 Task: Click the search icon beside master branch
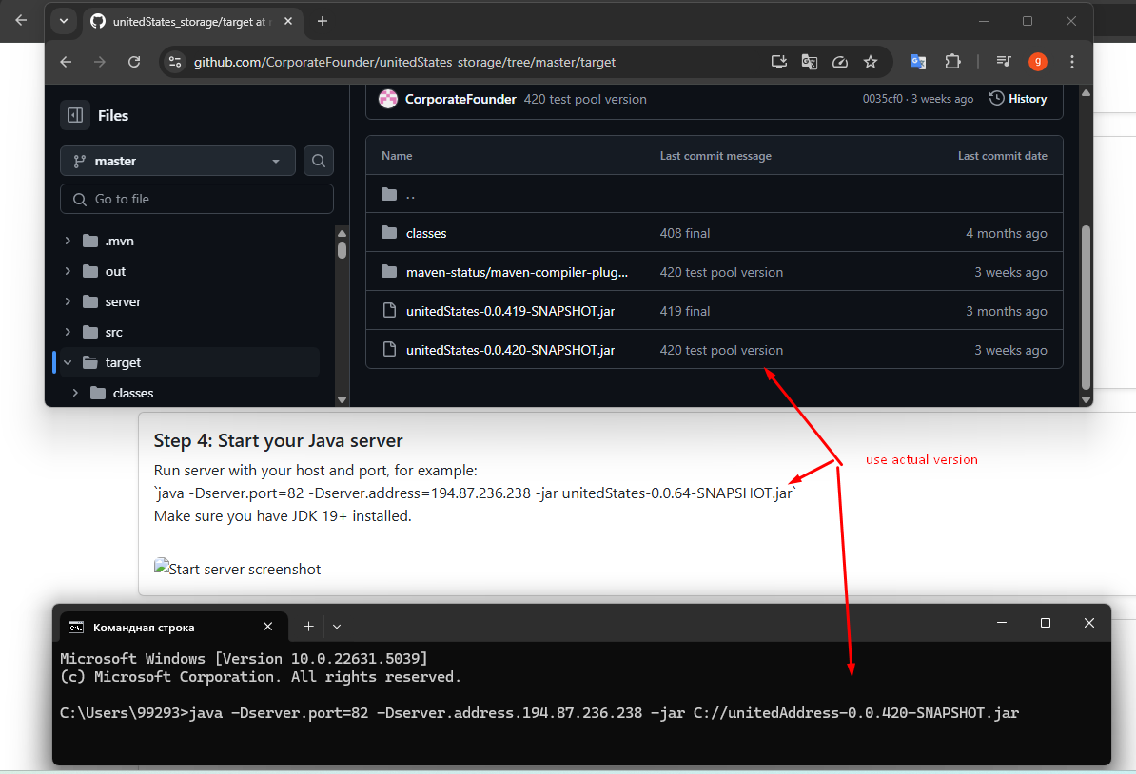click(319, 161)
